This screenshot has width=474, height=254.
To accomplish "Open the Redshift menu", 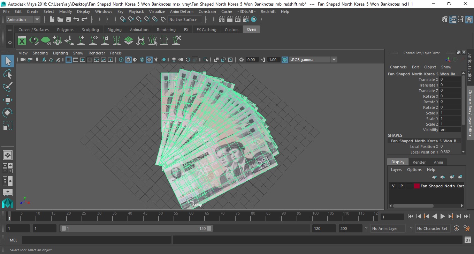I will [268, 12].
